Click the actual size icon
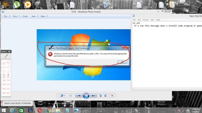This screenshot has height=113, width=202. [71, 95]
